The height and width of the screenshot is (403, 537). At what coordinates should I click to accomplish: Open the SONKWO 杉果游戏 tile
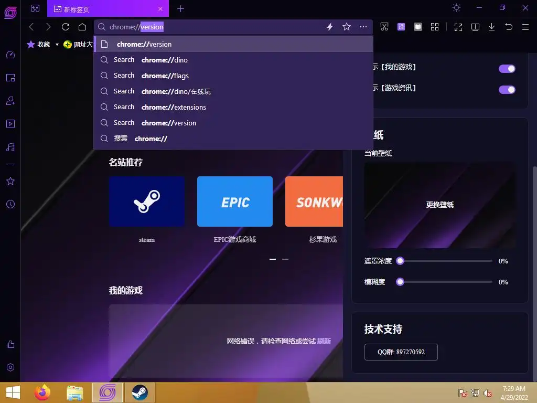coord(314,201)
